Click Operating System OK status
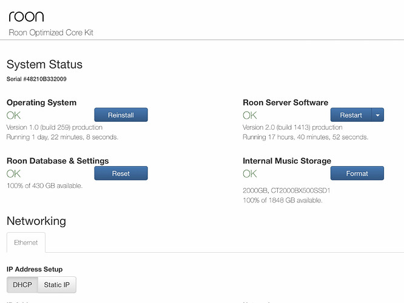This screenshot has width=404, height=303. coord(14,115)
